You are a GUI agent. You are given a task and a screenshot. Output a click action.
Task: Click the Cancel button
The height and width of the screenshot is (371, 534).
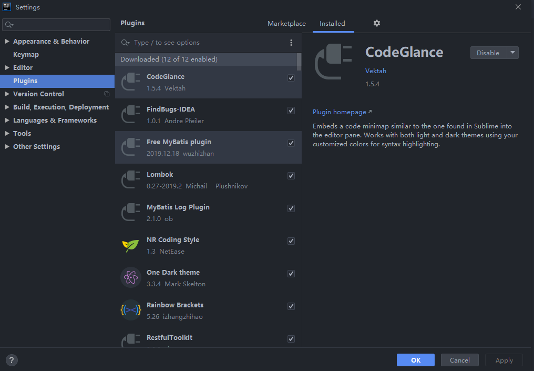point(460,360)
